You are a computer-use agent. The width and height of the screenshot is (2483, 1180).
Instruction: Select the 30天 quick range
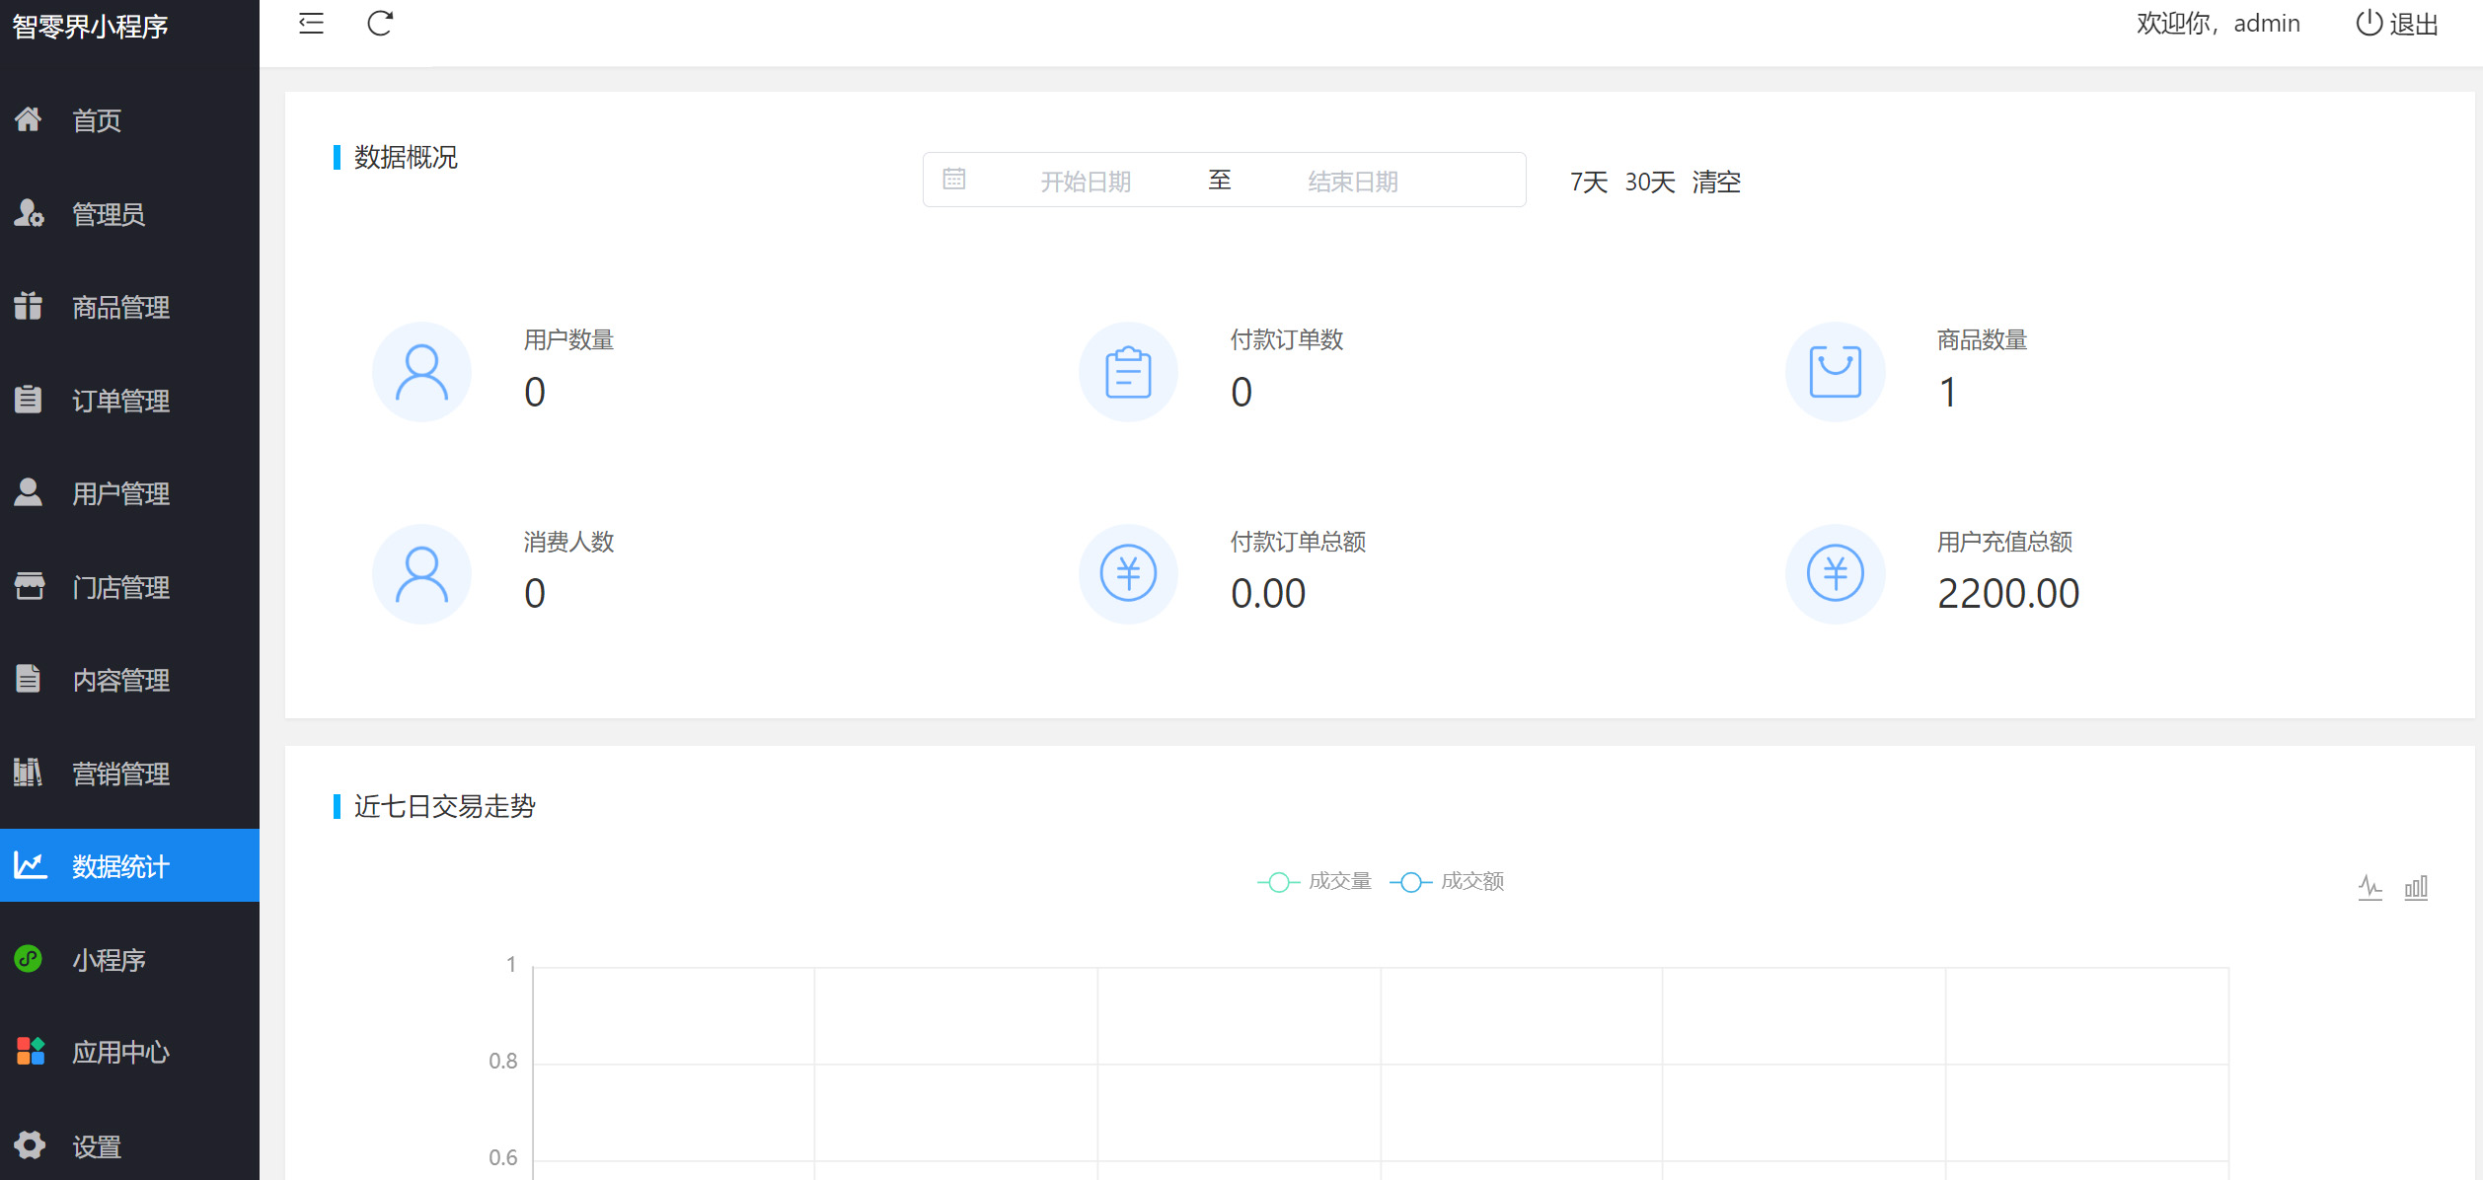click(1649, 183)
